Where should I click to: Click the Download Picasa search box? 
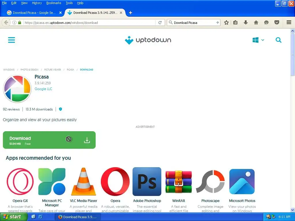[x=194, y=22]
